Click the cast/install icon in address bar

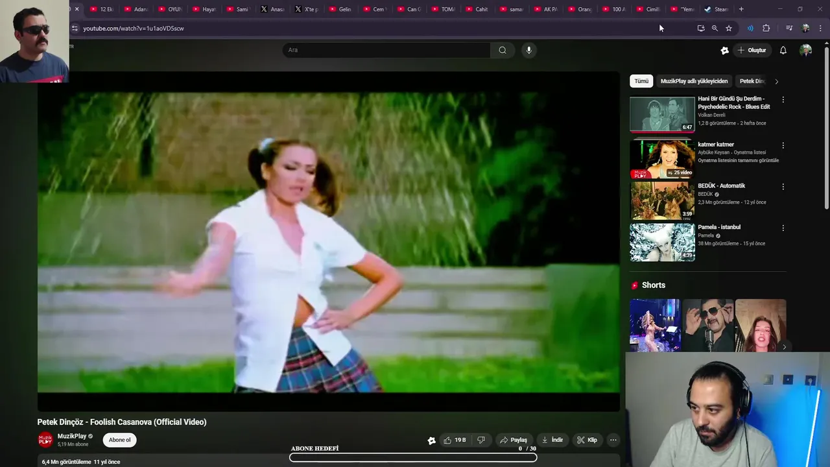click(700, 28)
